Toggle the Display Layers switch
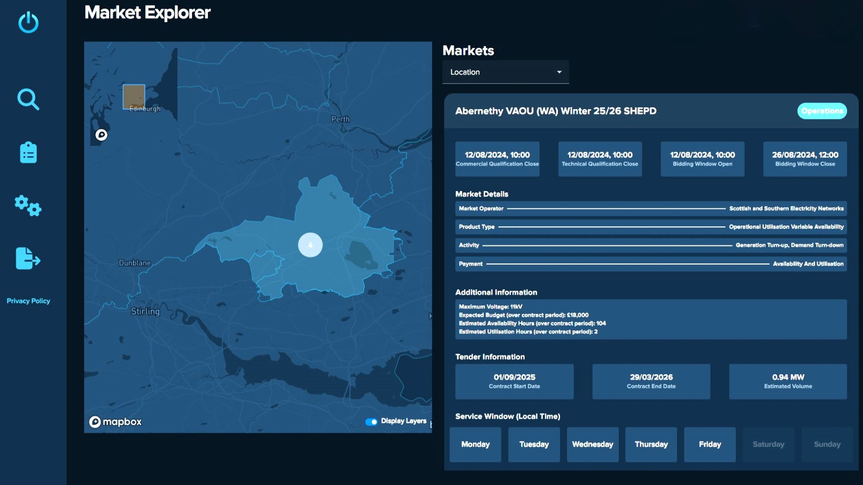 371,422
